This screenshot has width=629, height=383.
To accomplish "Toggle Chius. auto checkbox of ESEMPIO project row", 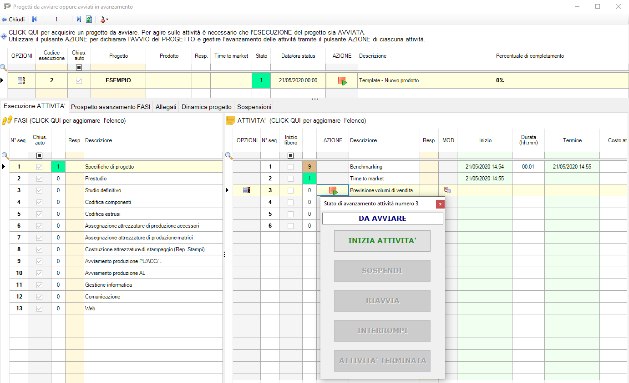I will pyautogui.click(x=79, y=80).
